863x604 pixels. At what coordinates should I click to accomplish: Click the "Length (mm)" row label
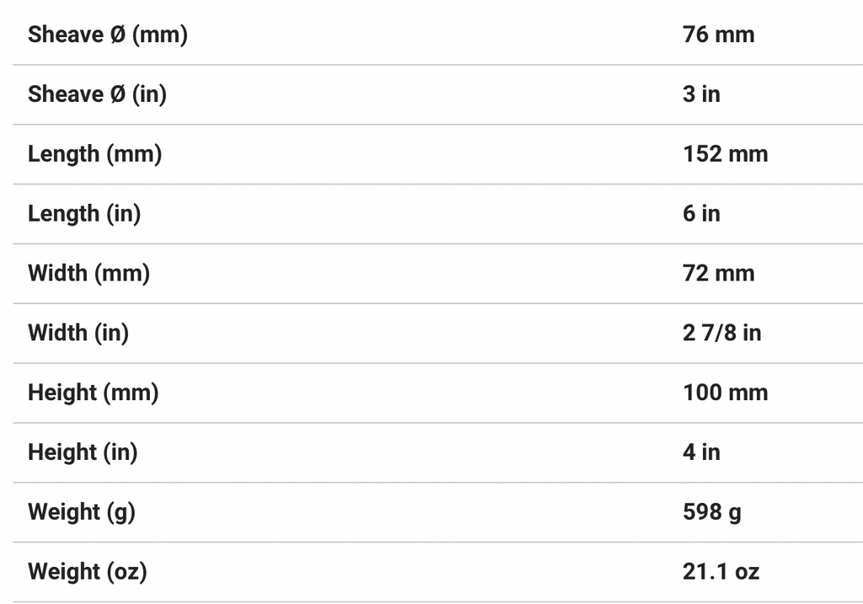(94, 154)
